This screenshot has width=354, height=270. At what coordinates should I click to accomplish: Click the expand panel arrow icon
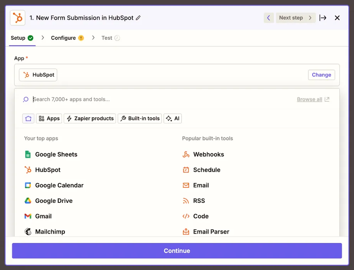click(323, 18)
